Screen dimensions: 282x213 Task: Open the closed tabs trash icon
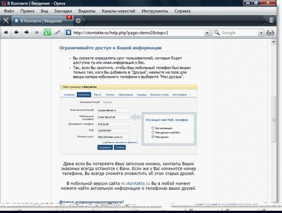coord(272,20)
